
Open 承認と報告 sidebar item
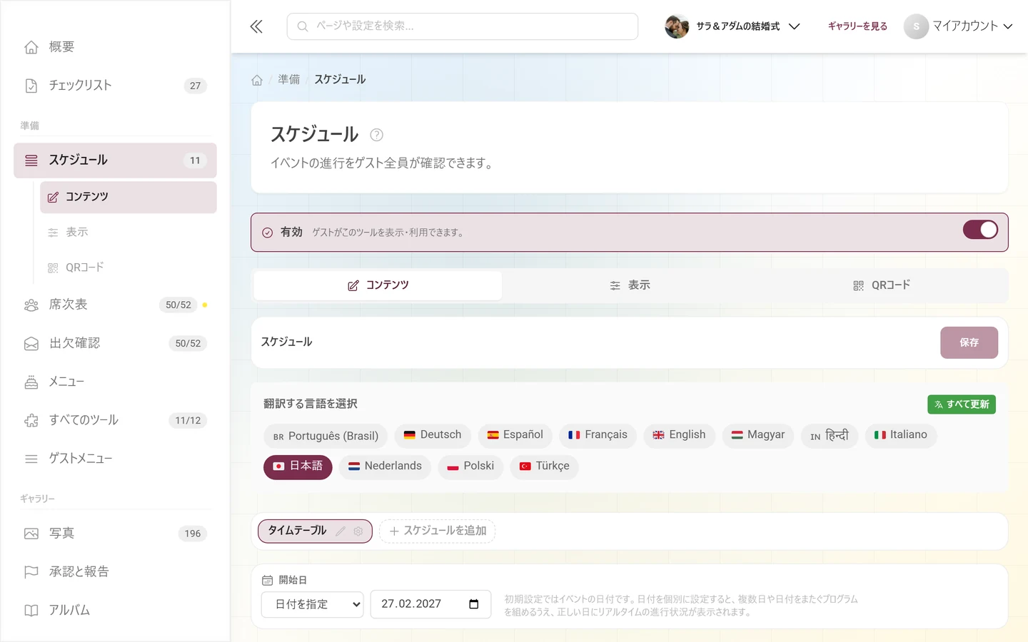click(115, 572)
